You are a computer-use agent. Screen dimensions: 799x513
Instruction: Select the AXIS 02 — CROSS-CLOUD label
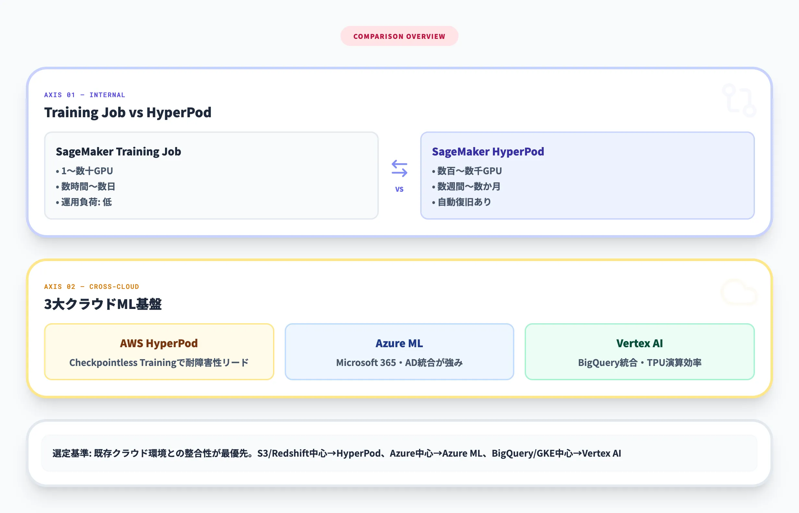(92, 287)
